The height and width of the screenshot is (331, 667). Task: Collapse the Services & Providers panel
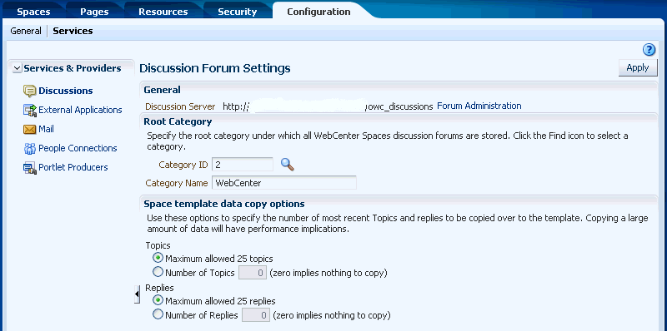point(17,68)
